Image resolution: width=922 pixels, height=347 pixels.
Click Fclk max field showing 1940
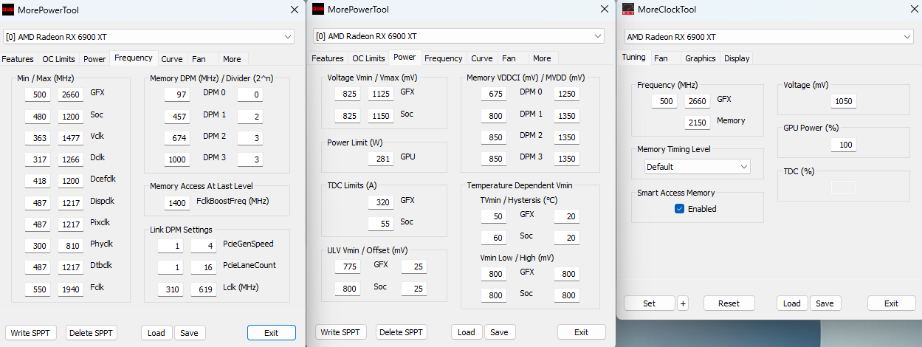[72, 290]
